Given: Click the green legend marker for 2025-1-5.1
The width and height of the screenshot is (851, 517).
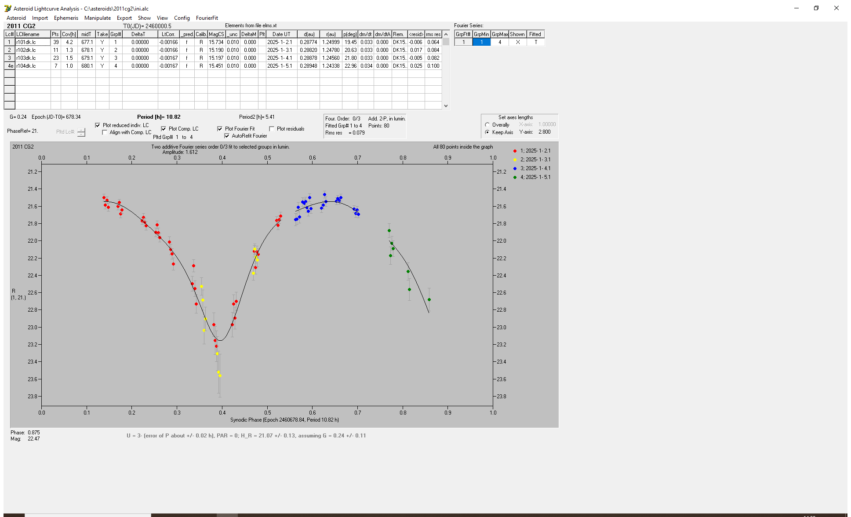Looking at the screenshot, I should coord(515,177).
